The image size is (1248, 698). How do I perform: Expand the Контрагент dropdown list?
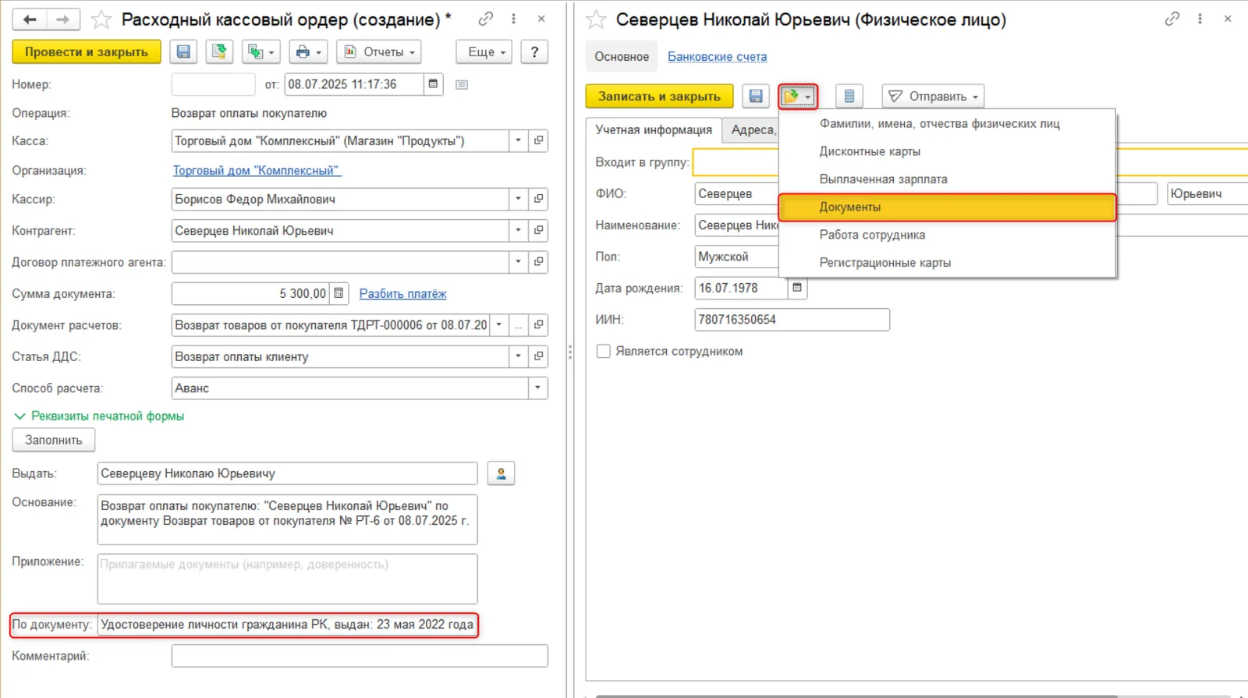click(x=519, y=231)
